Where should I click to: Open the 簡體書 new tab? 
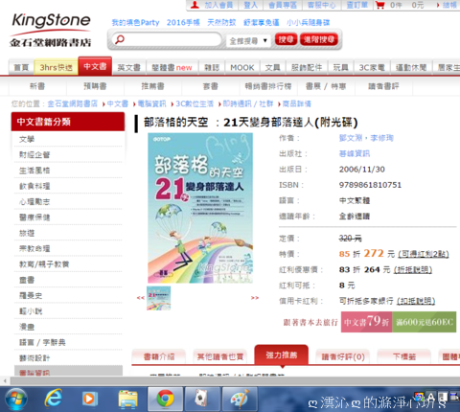point(172,67)
